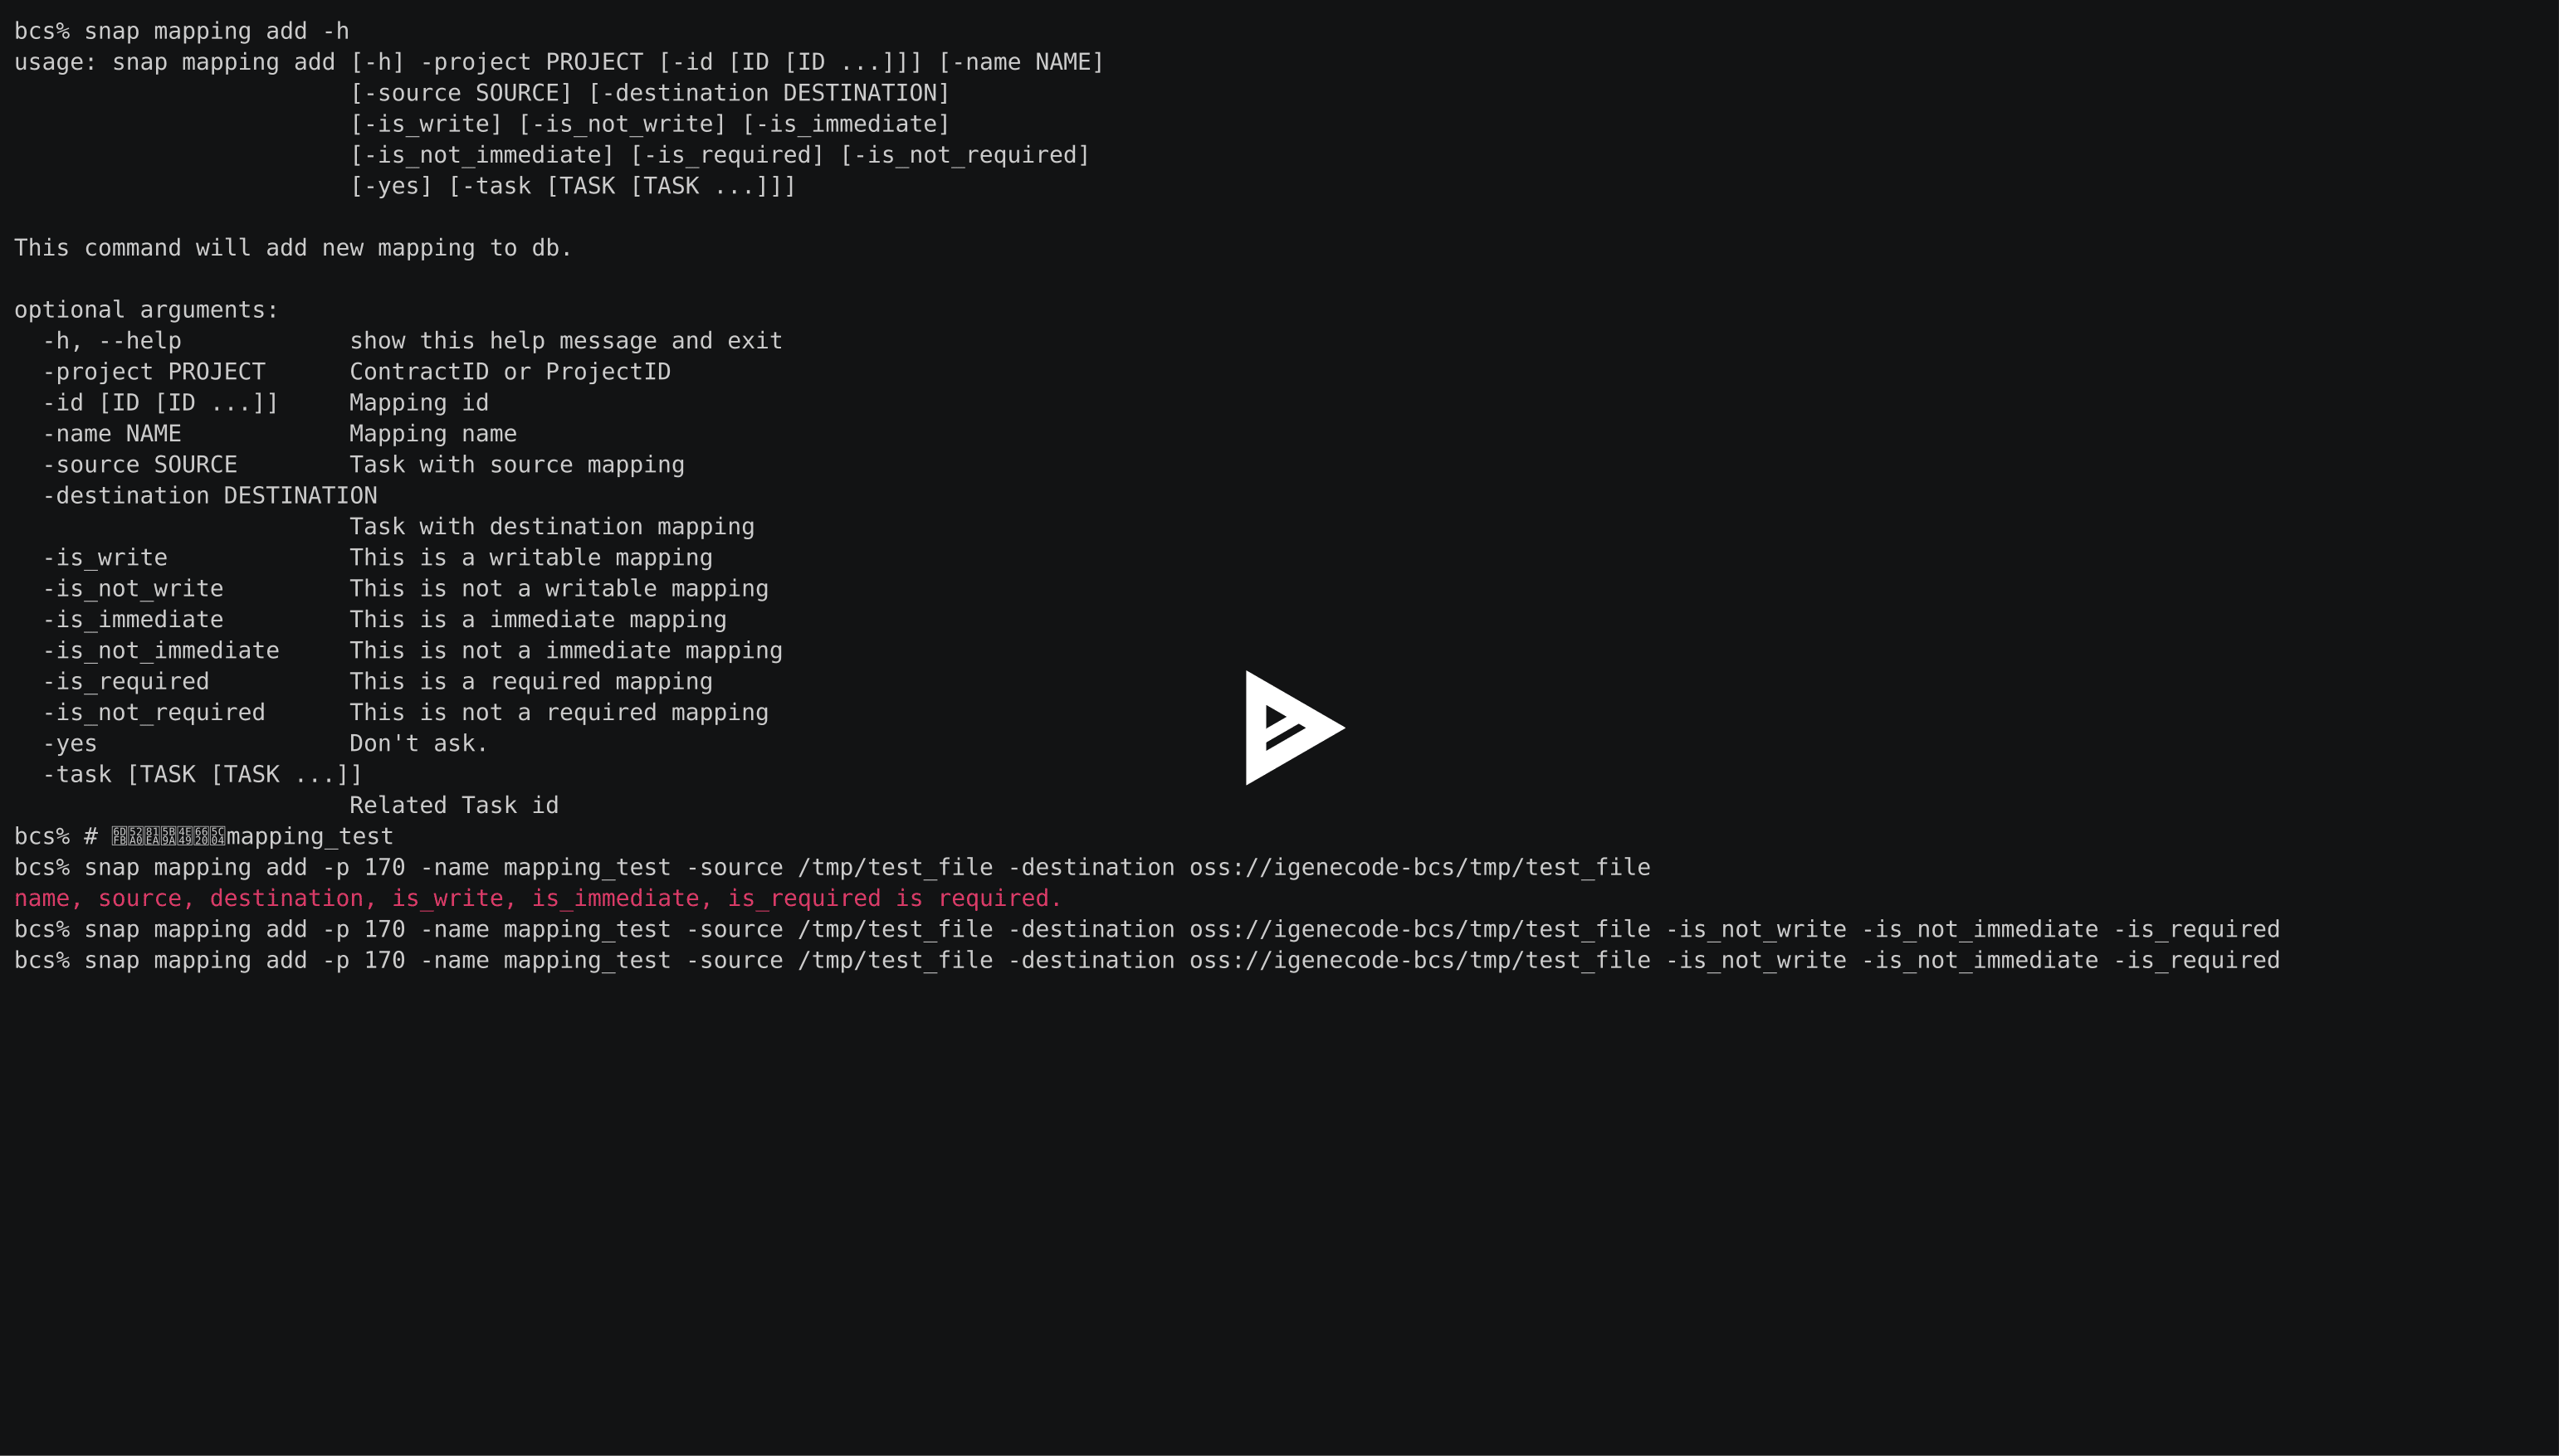Click the '-destination DESTINATION' option line
This screenshot has height=1456, width=2559.
coord(210,496)
